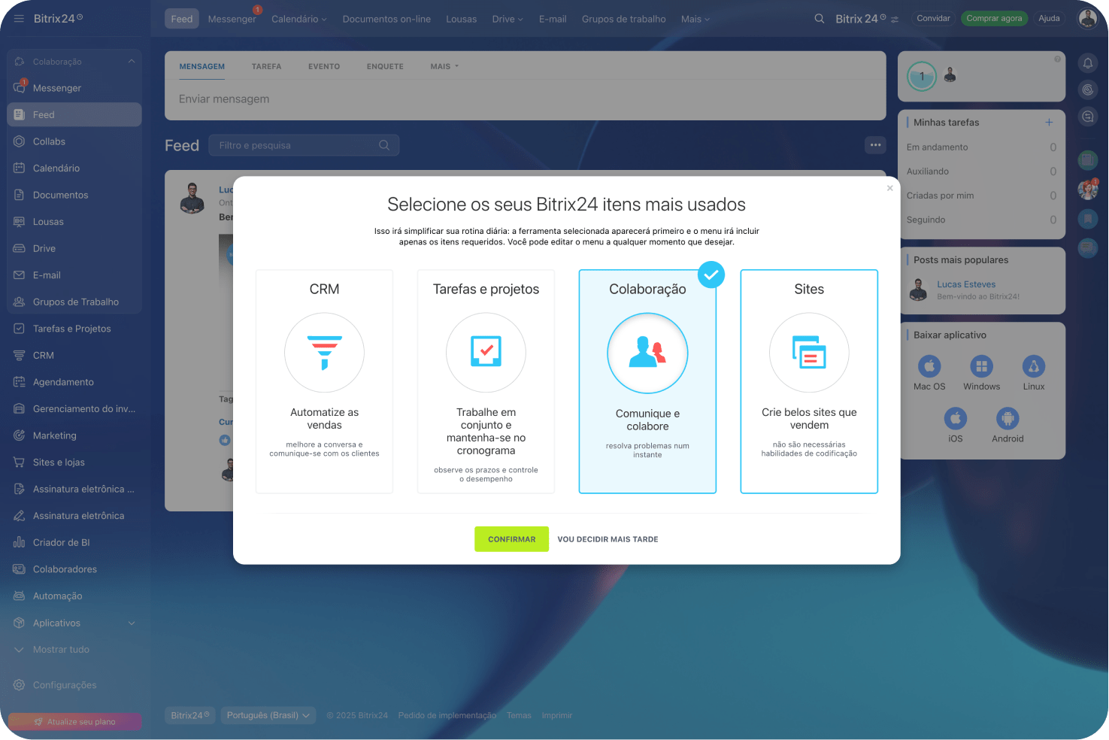
Task: Click the search magnifier in top bar
Action: [x=819, y=19]
